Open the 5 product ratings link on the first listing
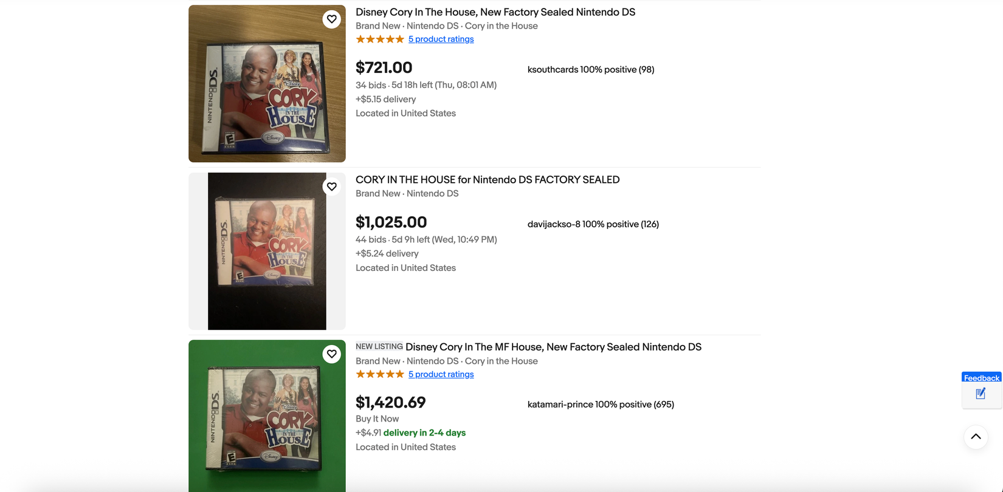The width and height of the screenshot is (1003, 492). (441, 38)
